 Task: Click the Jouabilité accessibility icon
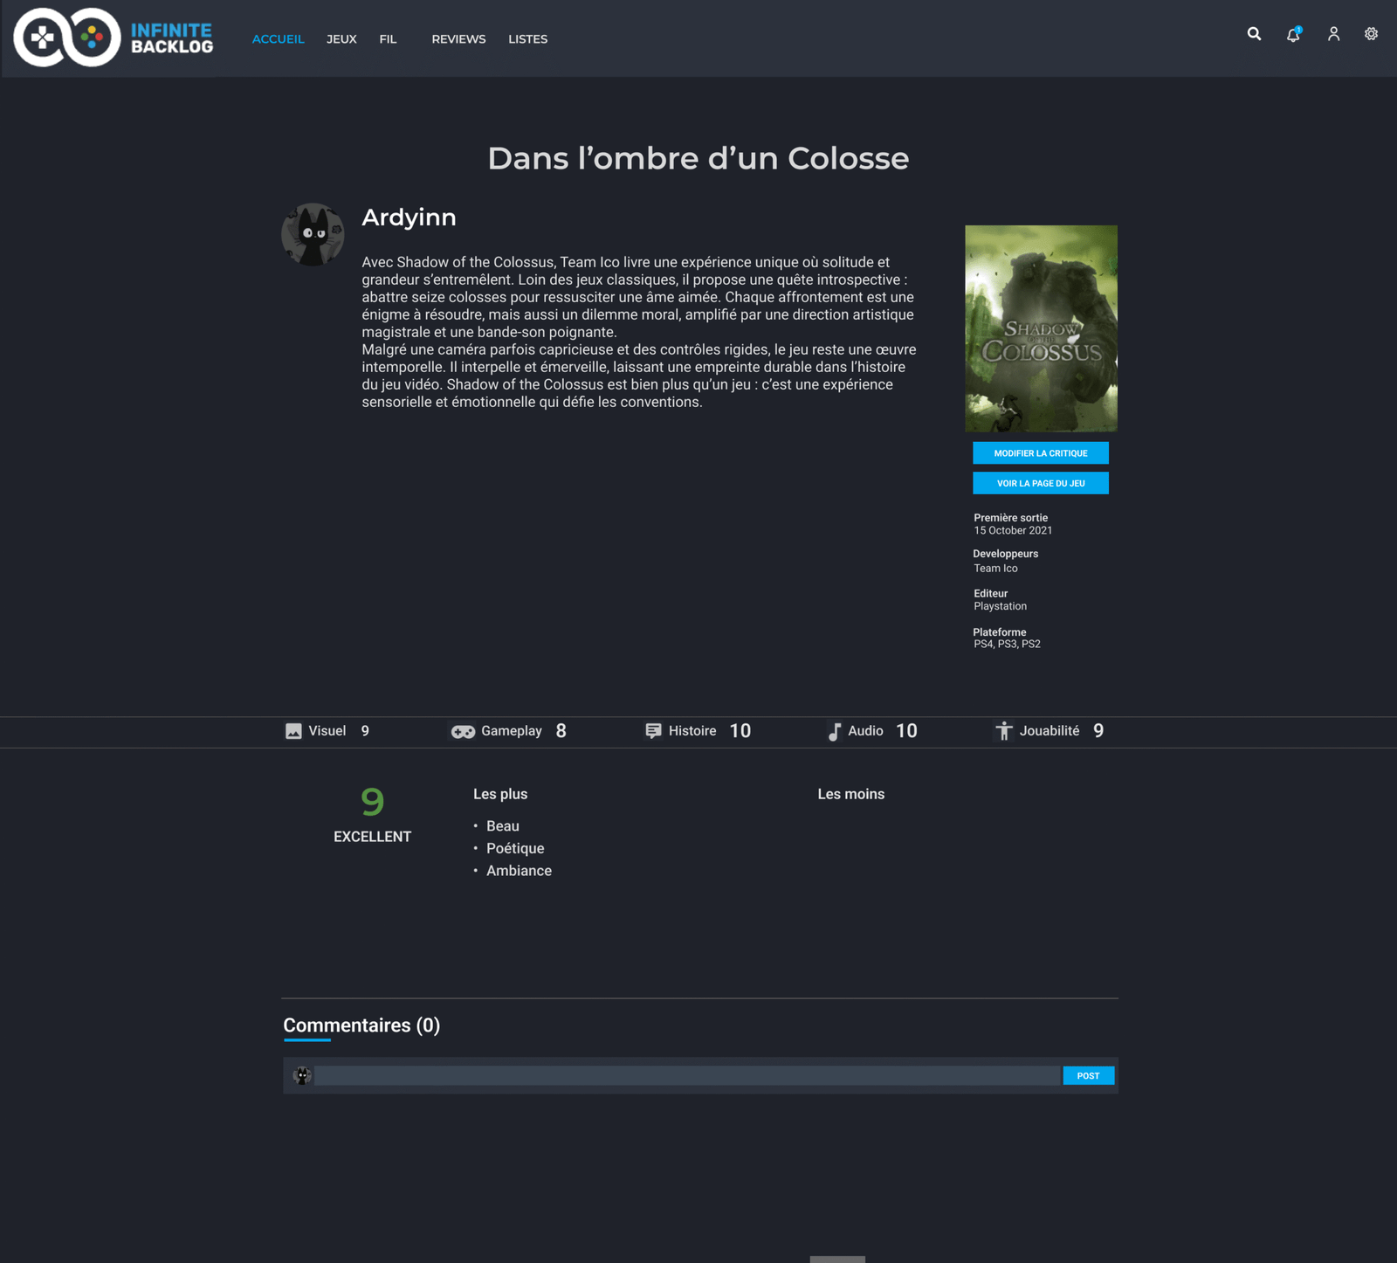coord(1004,731)
